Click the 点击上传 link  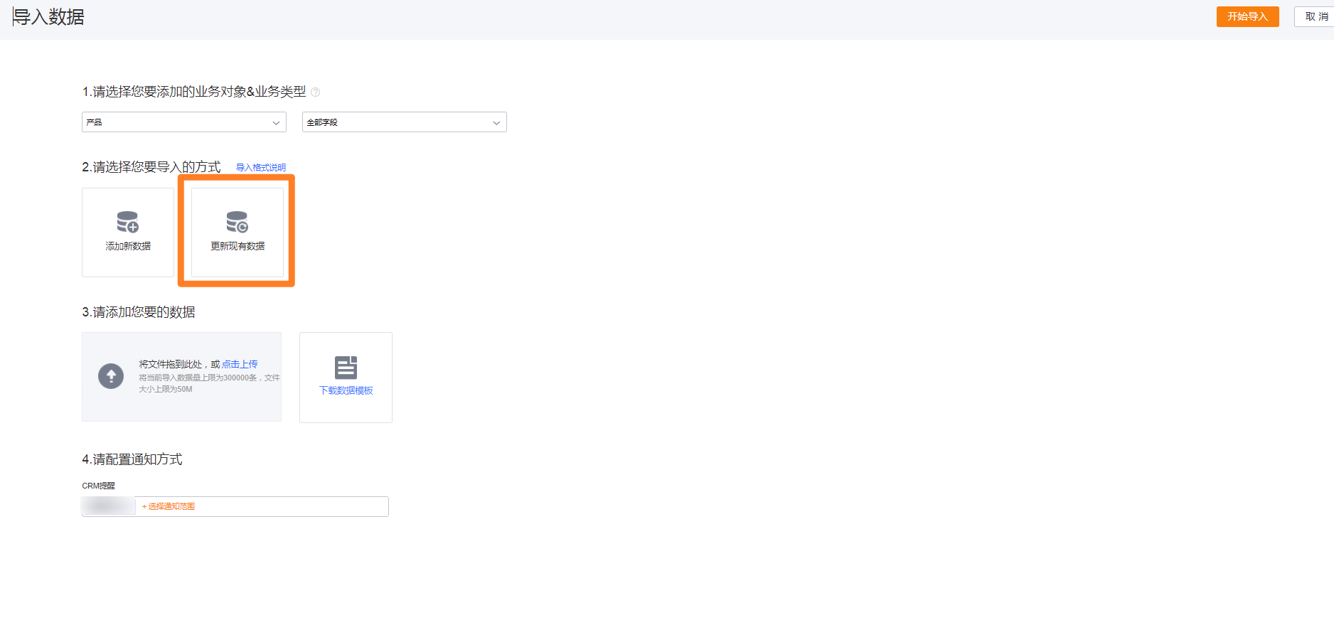point(240,364)
